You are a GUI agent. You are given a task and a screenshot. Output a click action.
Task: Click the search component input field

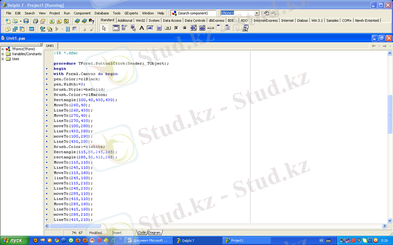196,13
